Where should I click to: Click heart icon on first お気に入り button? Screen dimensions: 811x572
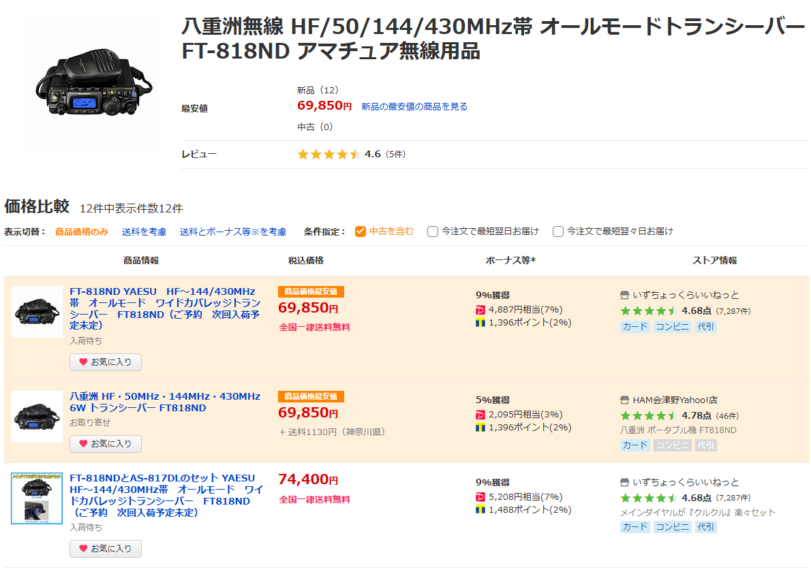click(83, 362)
